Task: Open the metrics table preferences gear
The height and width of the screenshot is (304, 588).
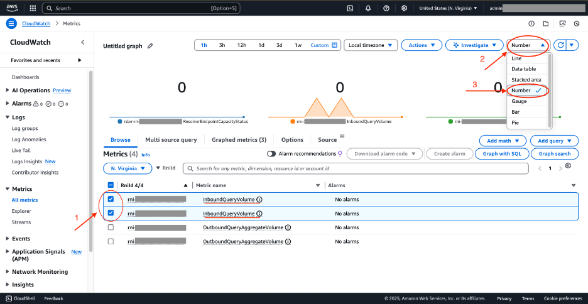Action: pos(568,166)
